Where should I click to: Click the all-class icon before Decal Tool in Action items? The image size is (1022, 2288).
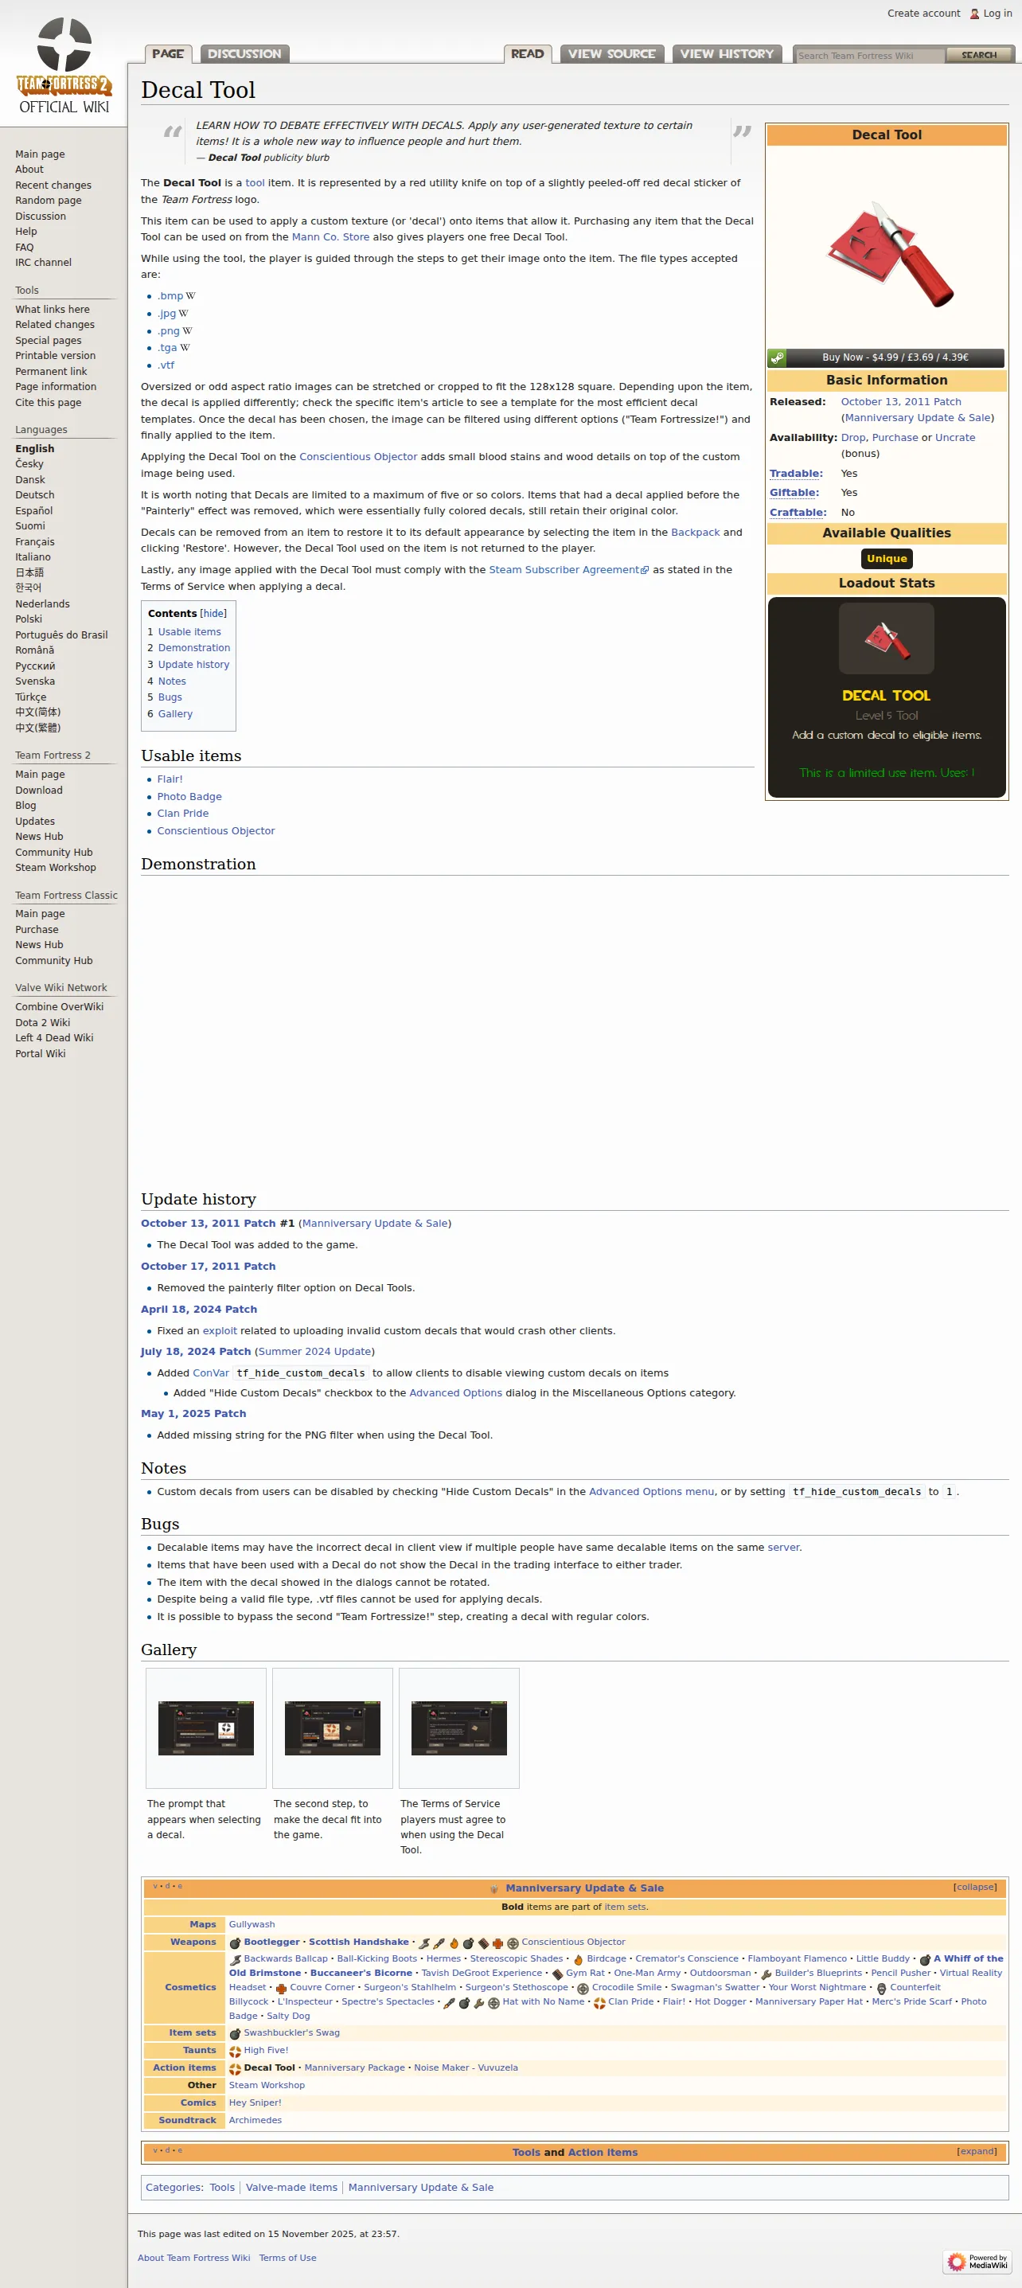pyautogui.click(x=236, y=2068)
